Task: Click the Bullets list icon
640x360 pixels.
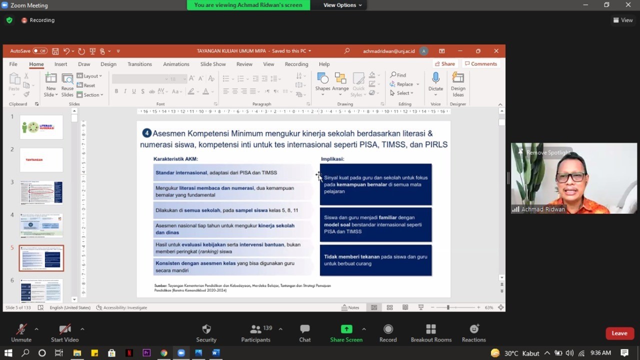Action: coord(226,79)
